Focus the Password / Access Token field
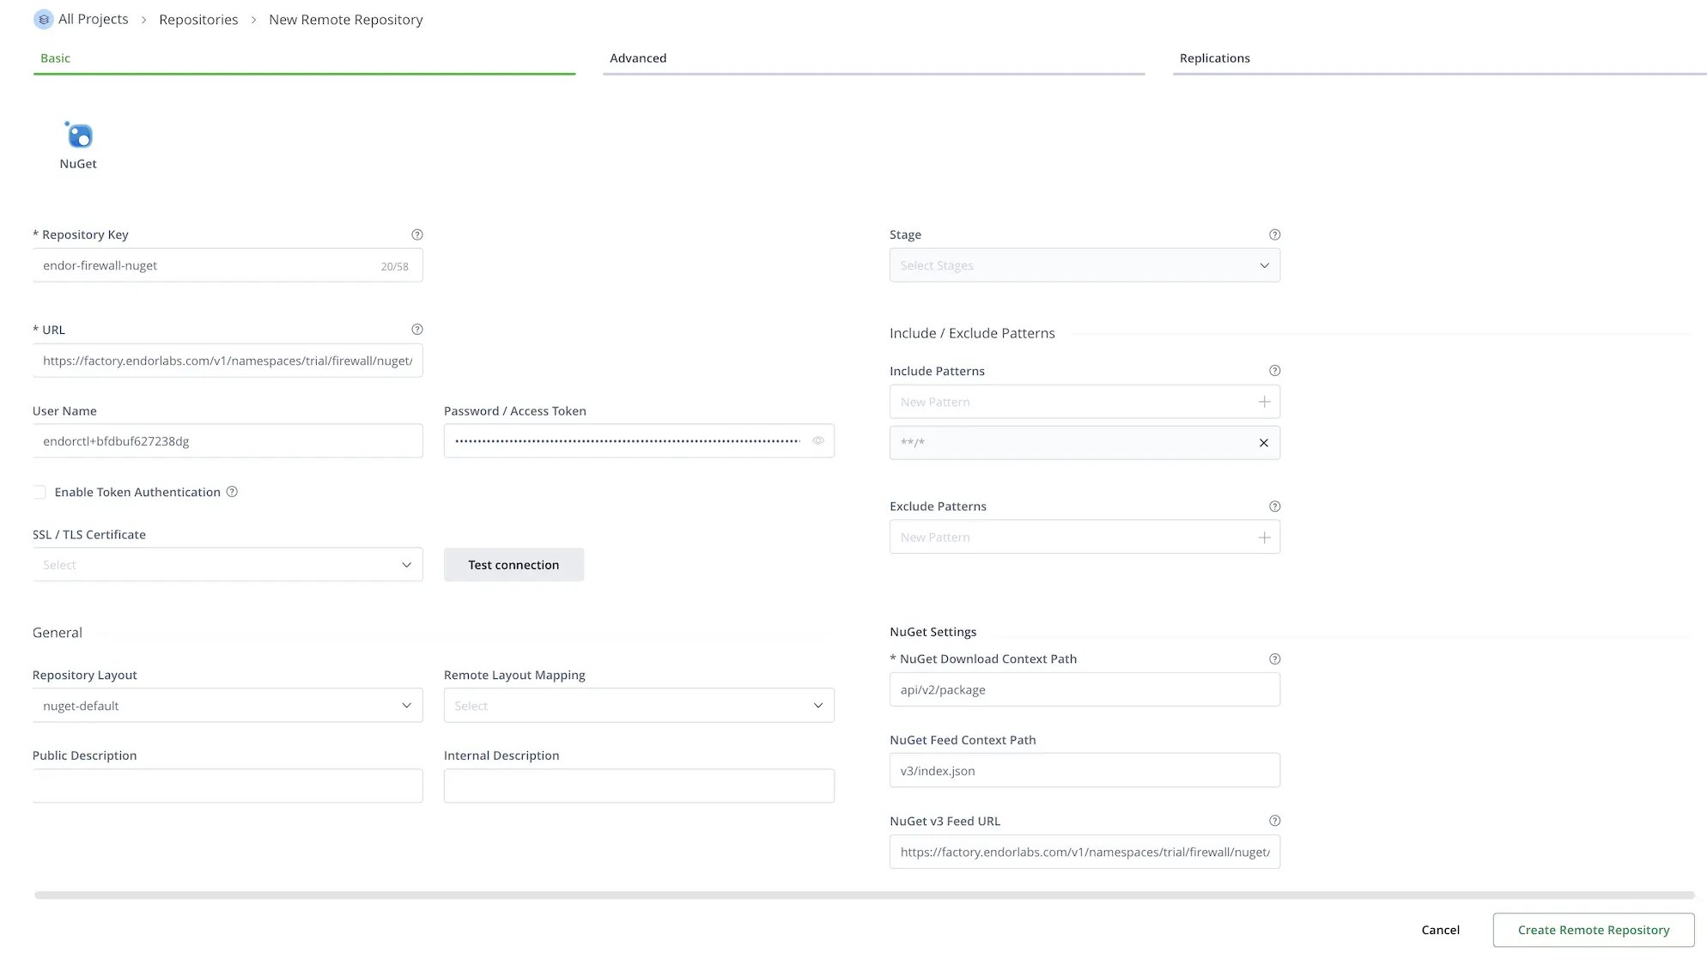This screenshot has width=1707, height=971. tap(639, 440)
